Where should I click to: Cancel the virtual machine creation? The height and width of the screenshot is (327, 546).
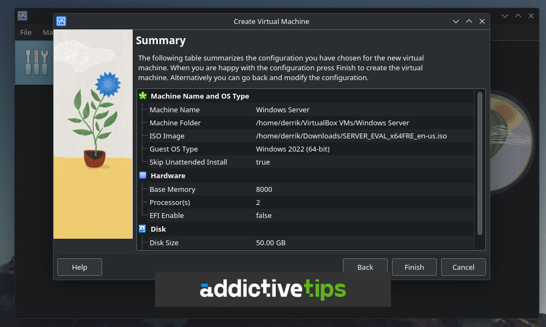click(x=463, y=267)
